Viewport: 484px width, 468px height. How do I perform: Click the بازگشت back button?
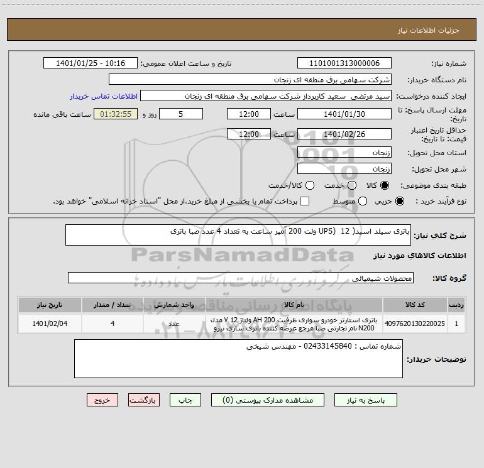tap(144, 400)
